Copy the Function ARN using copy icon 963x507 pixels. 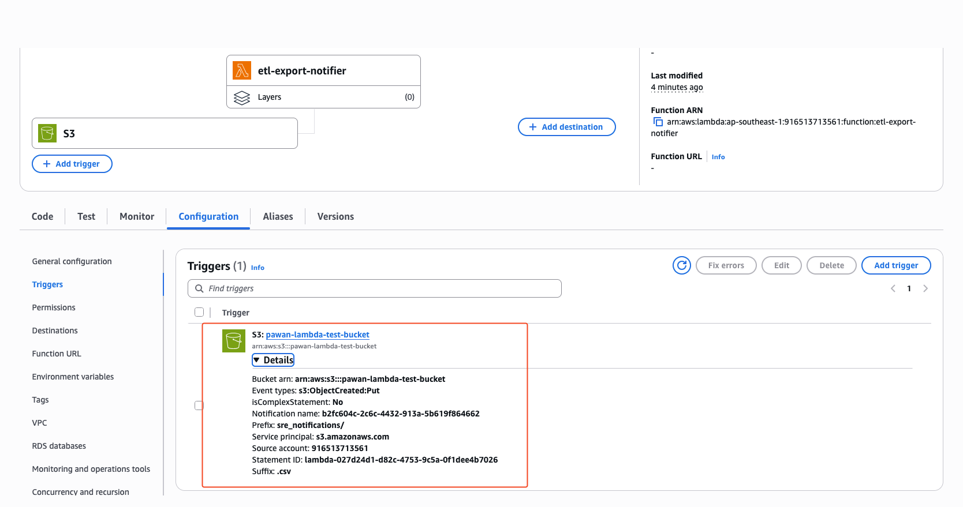(x=658, y=122)
